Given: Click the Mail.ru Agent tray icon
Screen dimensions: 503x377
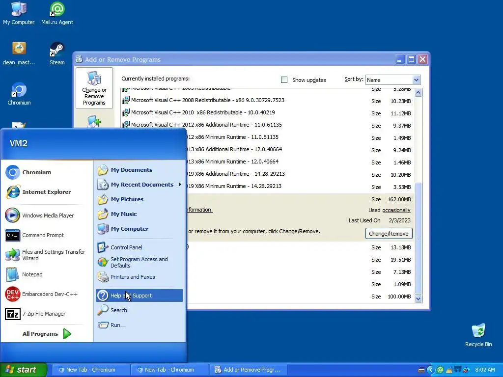Looking at the screenshot, I should (441, 370).
